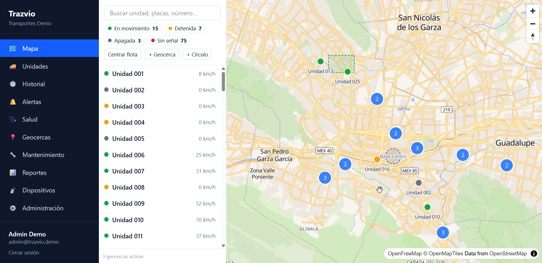
Task: Select Unidad 016 orange marker on map
Action: [377, 159]
